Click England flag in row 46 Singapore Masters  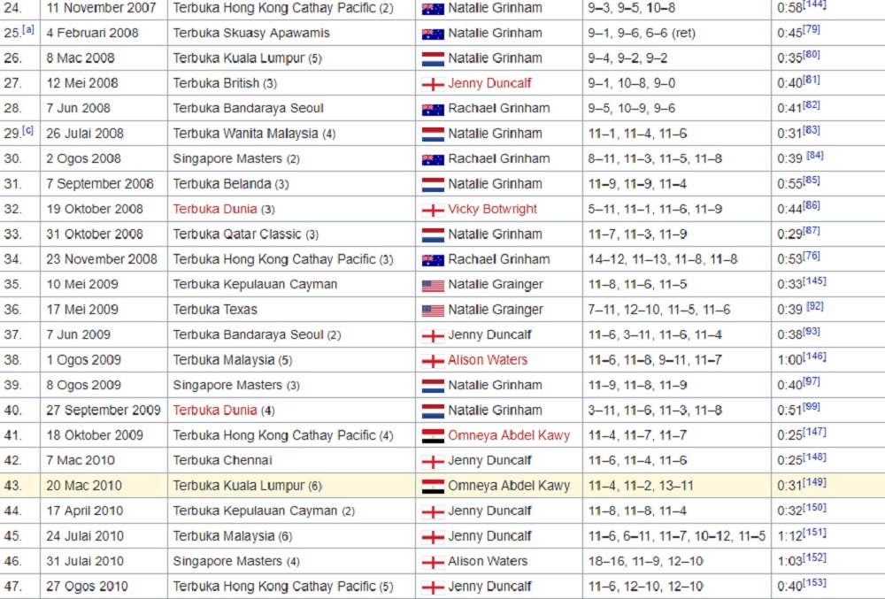(433, 562)
